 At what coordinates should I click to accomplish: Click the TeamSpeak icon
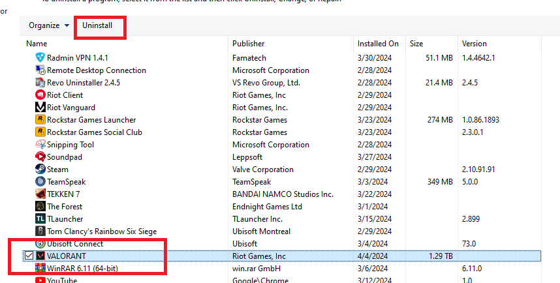(40, 182)
